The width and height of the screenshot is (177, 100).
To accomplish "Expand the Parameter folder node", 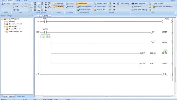I will pos(5,26).
